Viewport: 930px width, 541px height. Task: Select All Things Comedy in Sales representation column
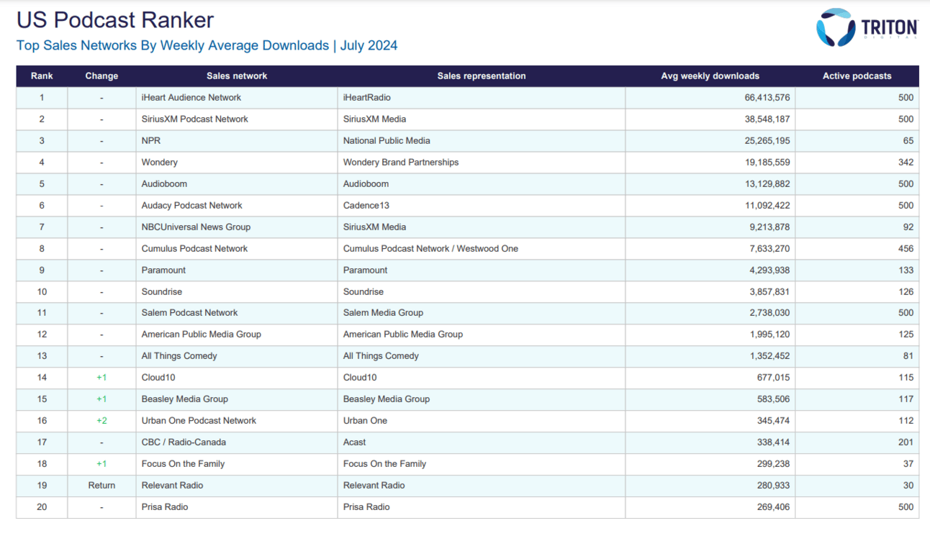(x=381, y=356)
